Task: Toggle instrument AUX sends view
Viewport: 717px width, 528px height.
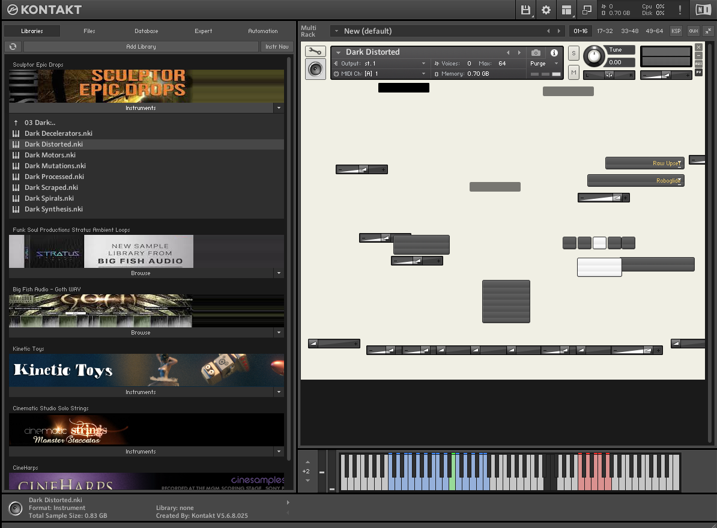Action: (699, 64)
